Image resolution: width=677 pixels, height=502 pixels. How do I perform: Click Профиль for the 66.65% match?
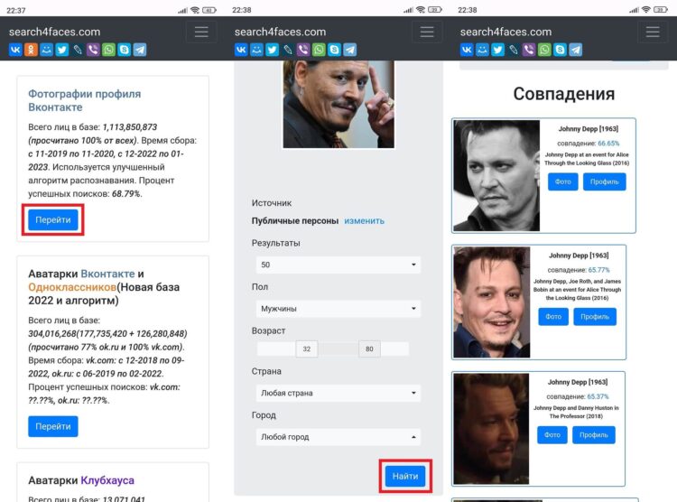click(x=604, y=181)
